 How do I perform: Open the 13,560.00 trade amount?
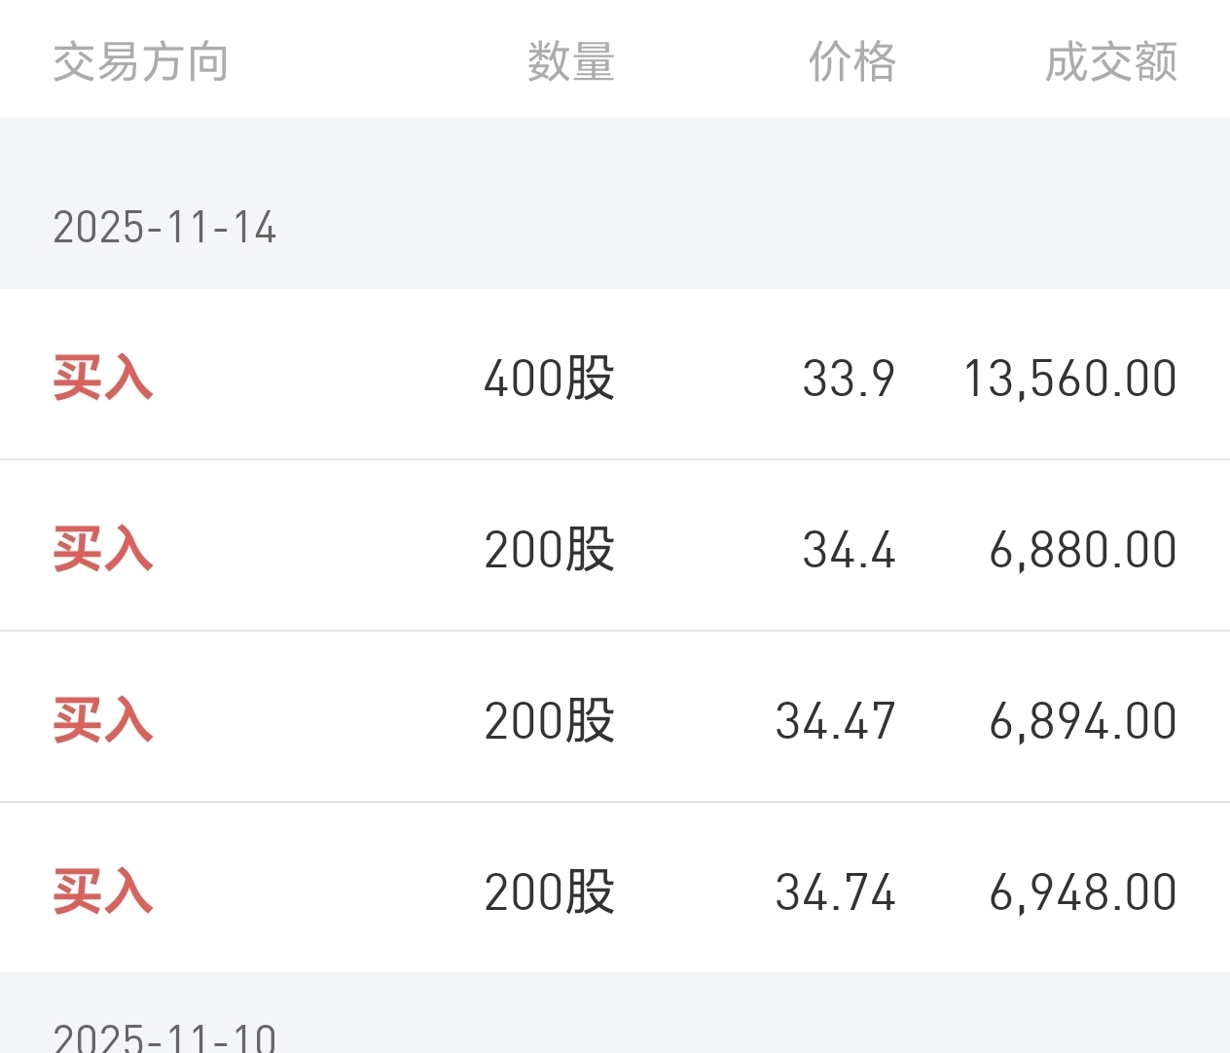(1069, 379)
